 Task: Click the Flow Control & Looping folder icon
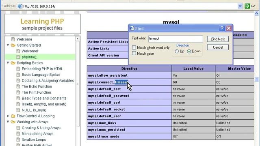click(13, 116)
